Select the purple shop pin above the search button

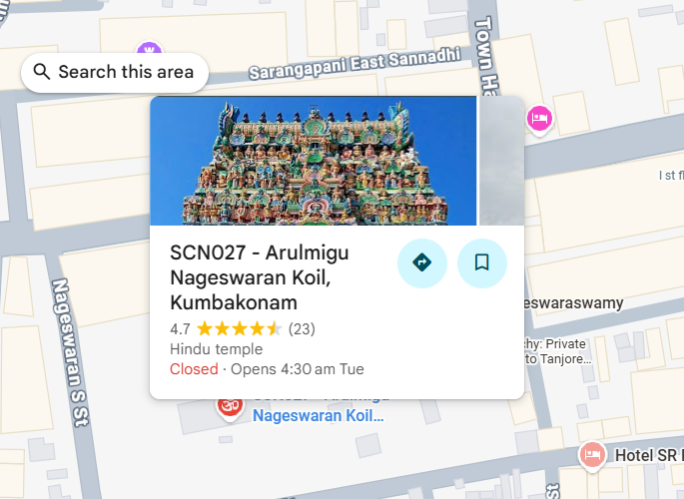[x=149, y=48]
